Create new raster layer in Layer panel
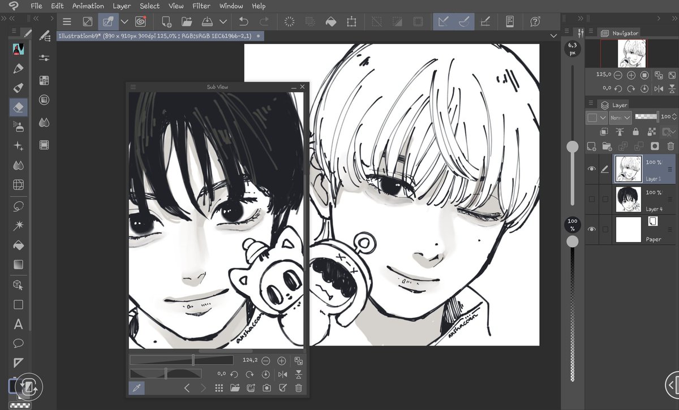The height and width of the screenshot is (410, 679). [592, 146]
